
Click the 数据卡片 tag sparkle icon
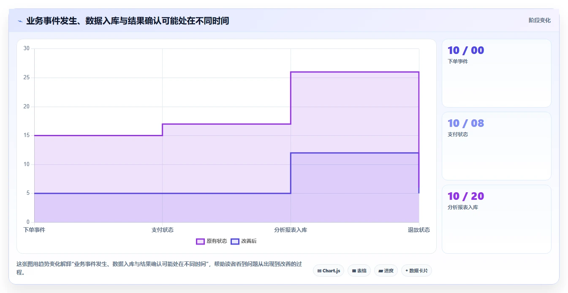click(x=407, y=271)
